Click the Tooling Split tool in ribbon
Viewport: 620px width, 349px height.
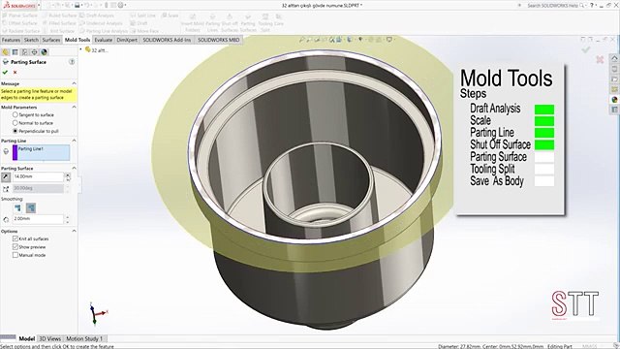[x=265, y=23]
